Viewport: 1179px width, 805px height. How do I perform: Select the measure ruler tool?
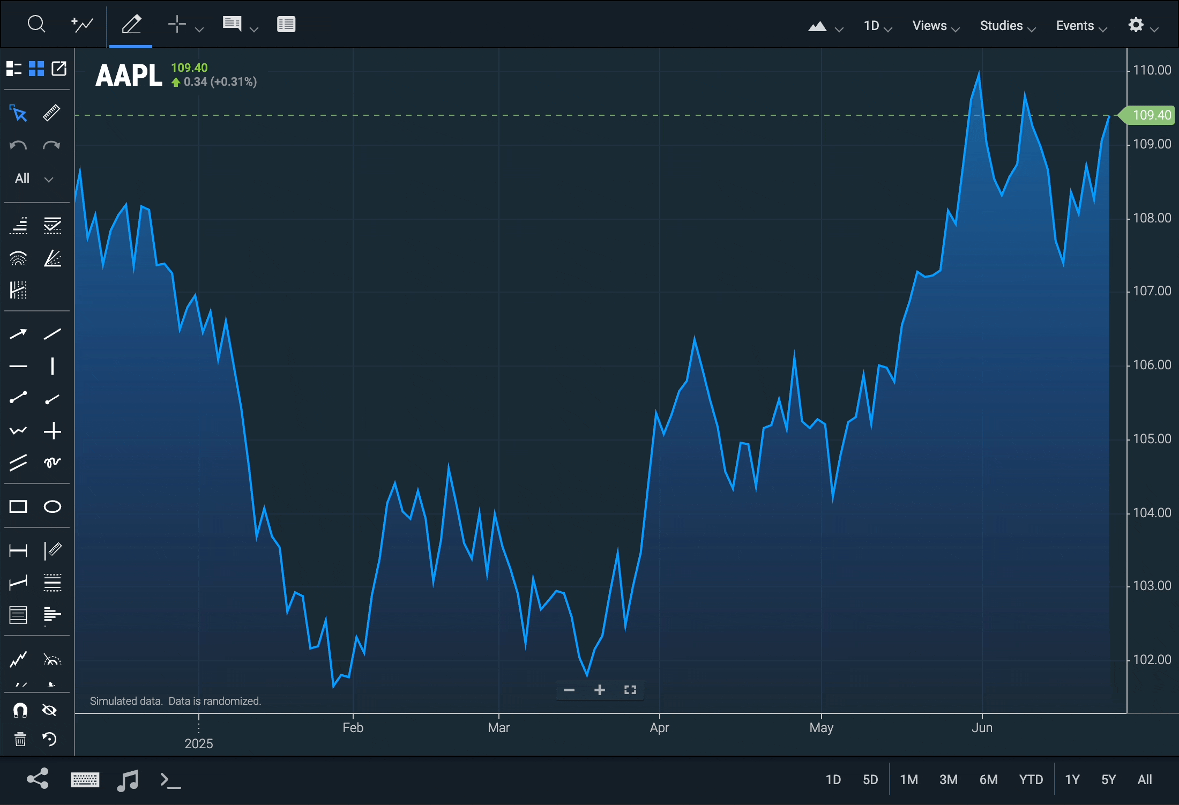pyautogui.click(x=51, y=113)
